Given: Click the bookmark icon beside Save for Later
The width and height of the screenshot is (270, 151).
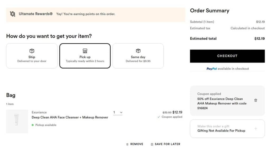Looking at the screenshot, I should coord(152,144).
